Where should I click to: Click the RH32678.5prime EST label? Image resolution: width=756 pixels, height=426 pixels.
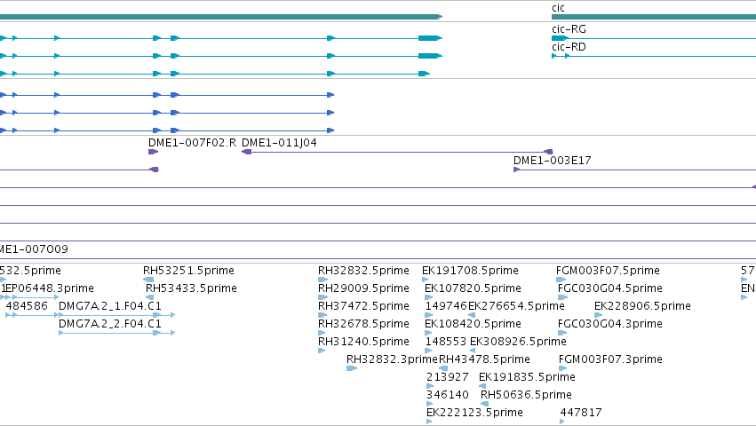(x=363, y=324)
